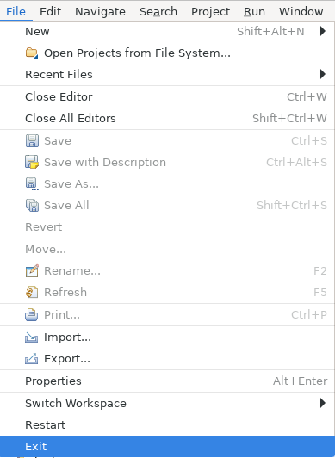Click the Print printer icon
Screen dimensions: 335x458
click(x=32, y=315)
